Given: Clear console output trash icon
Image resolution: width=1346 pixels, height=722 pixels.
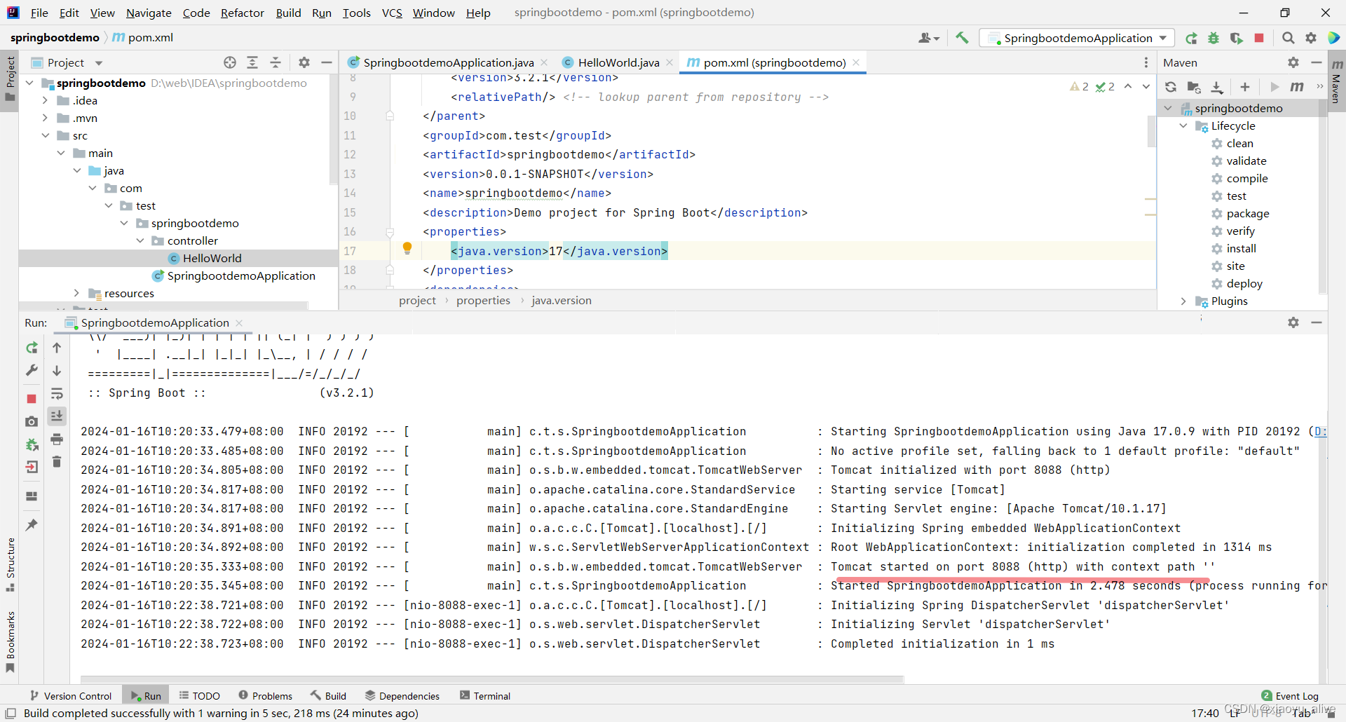Looking at the screenshot, I should [x=57, y=462].
